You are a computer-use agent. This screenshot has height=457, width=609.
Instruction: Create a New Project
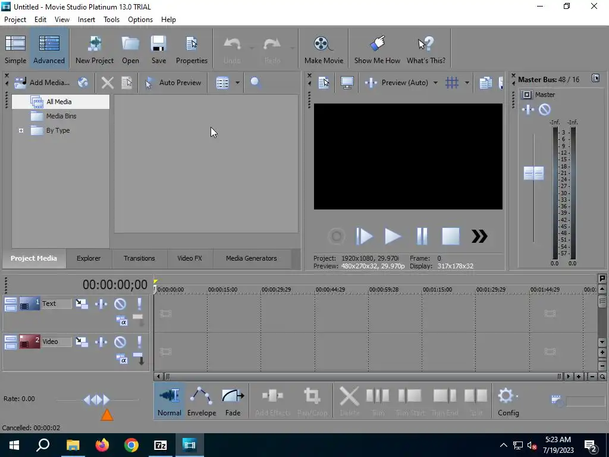click(95, 49)
